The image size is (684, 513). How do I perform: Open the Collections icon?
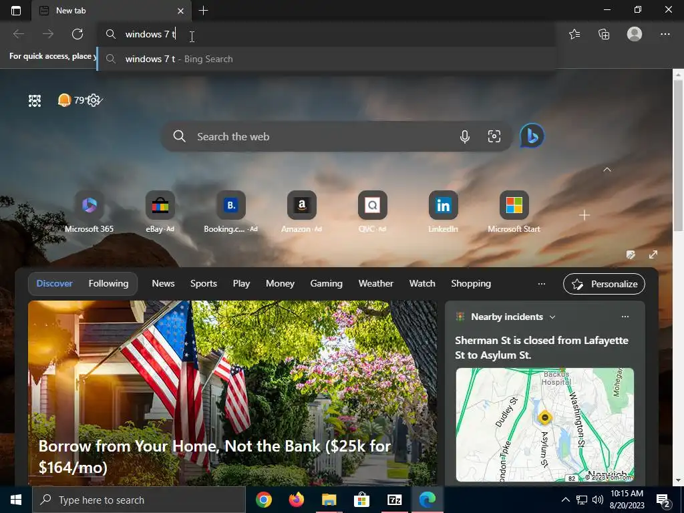(604, 34)
